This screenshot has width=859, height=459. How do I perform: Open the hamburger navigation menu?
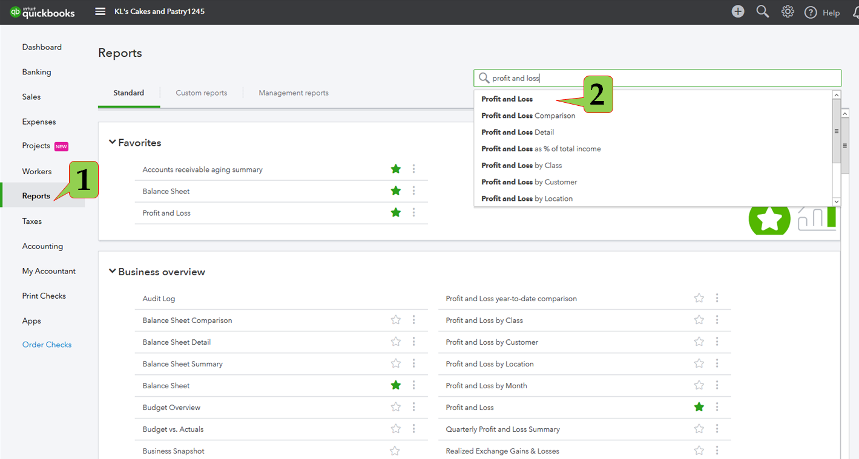point(100,11)
